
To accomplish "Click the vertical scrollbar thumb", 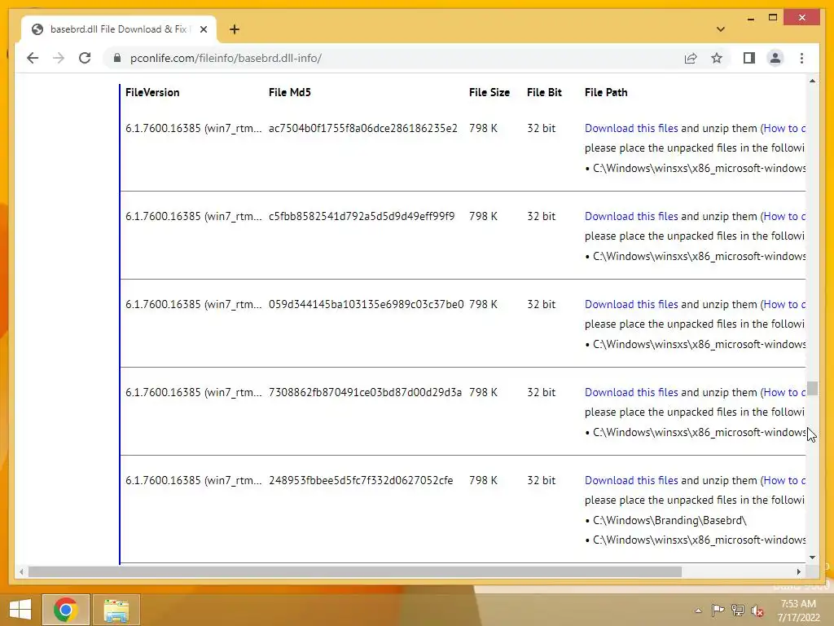I will tap(812, 388).
